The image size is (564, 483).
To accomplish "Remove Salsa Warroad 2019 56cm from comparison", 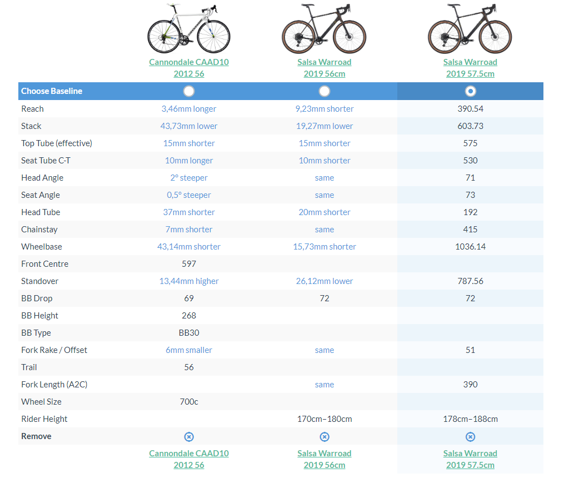I will click(325, 436).
